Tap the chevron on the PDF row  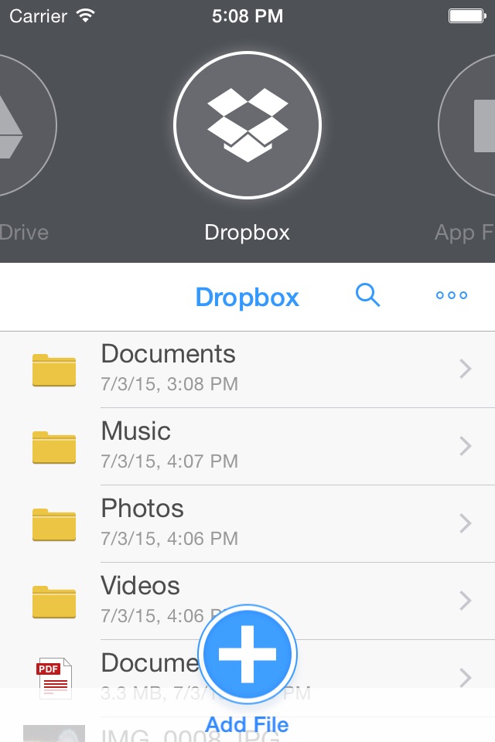(466, 678)
